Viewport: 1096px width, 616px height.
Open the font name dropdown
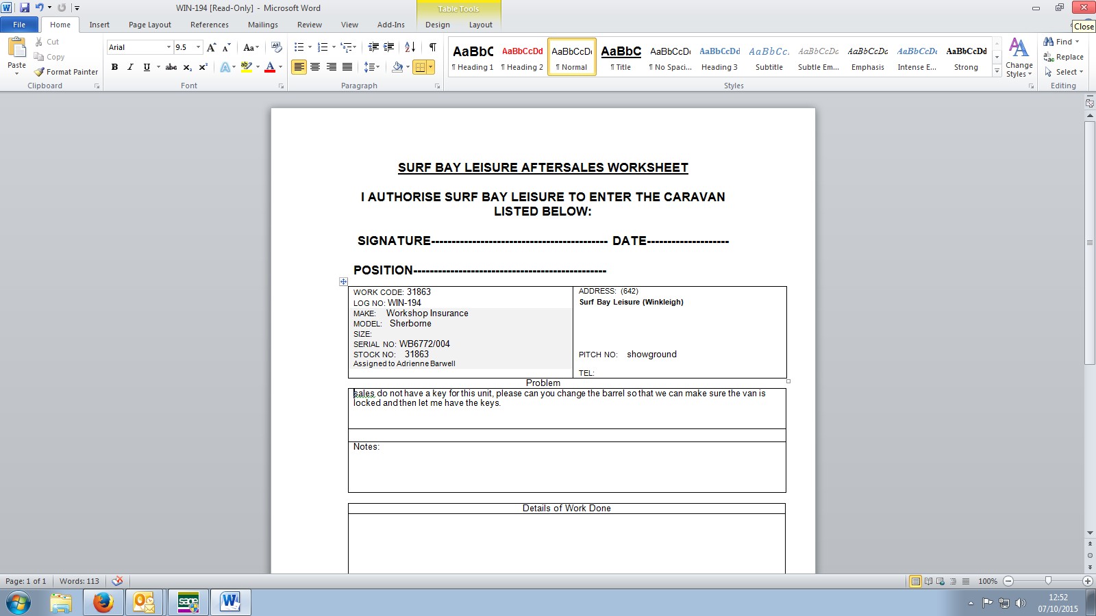169,47
